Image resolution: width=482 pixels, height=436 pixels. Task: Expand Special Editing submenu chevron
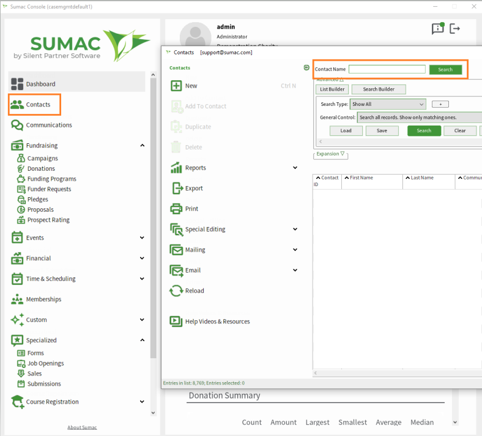click(x=295, y=229)
